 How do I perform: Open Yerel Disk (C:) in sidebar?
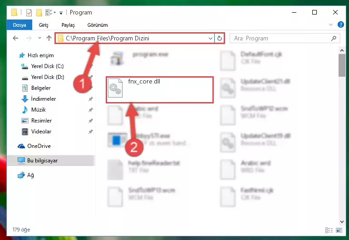click(47, 66)
